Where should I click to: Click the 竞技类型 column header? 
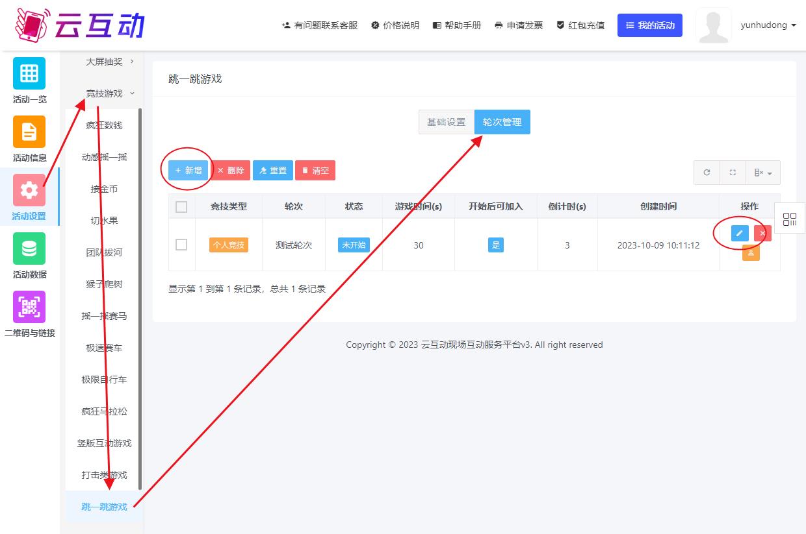click(229, 206)
